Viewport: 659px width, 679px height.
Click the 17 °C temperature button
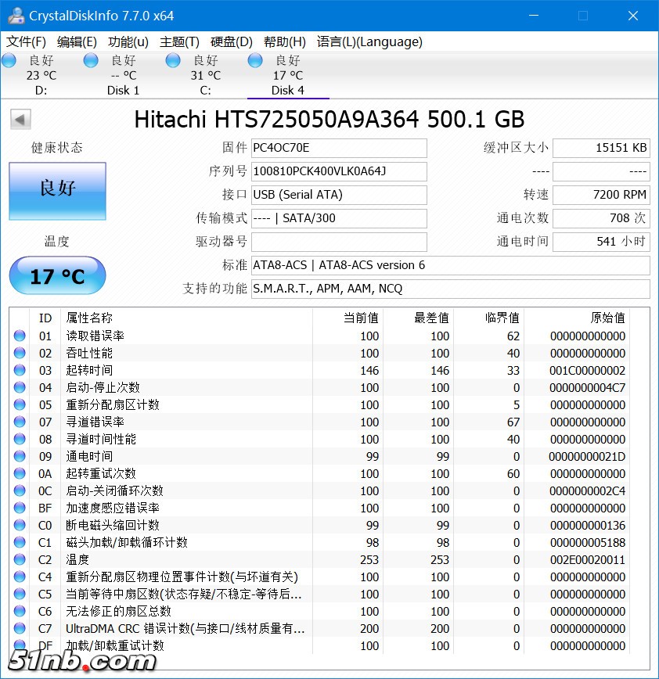56,275
